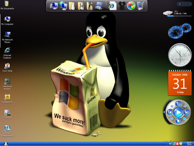Image resolution: width=194 pixels, height=146 pixels.
Task: Click the network monitor tray icon
Action: [174, 144]
